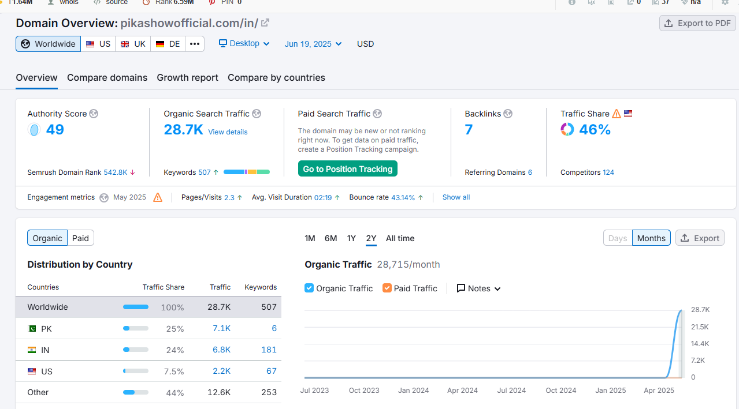Click Avg. Visit Duration 02:19 value
Screen dimensions: 739x409
[x=323, y=197]
